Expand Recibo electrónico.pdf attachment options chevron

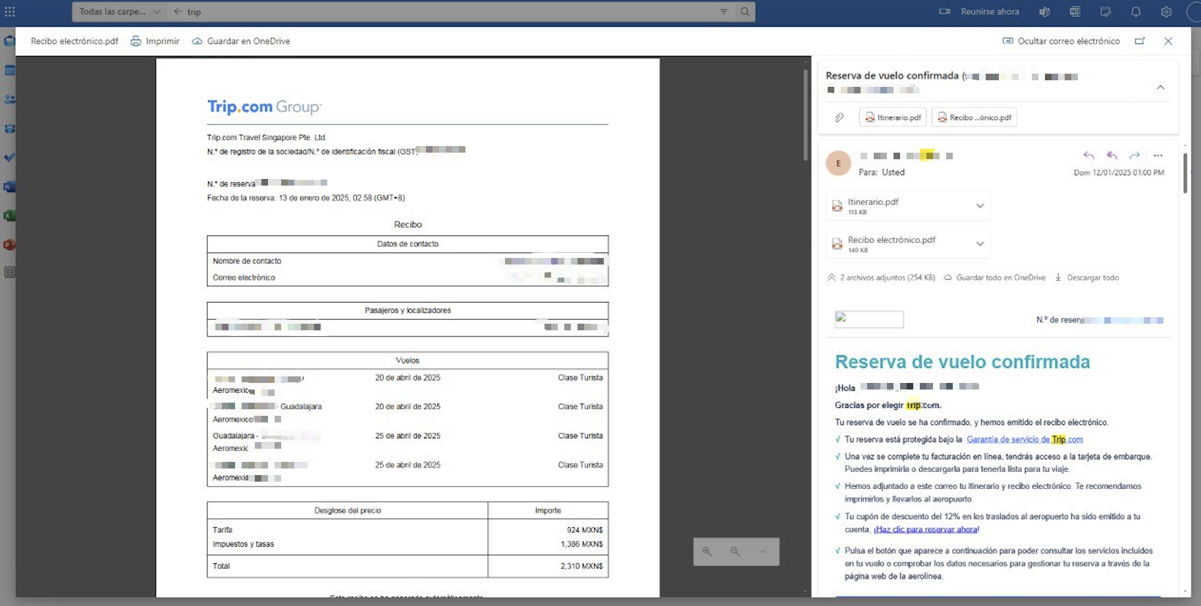coord(980,243)
